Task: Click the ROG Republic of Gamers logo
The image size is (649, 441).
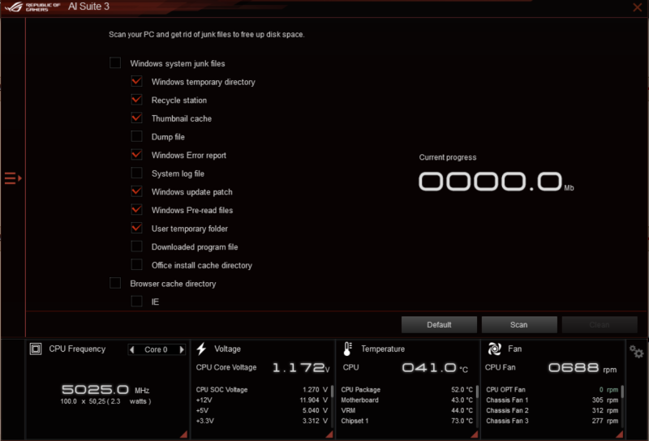Action: [32, 6]
